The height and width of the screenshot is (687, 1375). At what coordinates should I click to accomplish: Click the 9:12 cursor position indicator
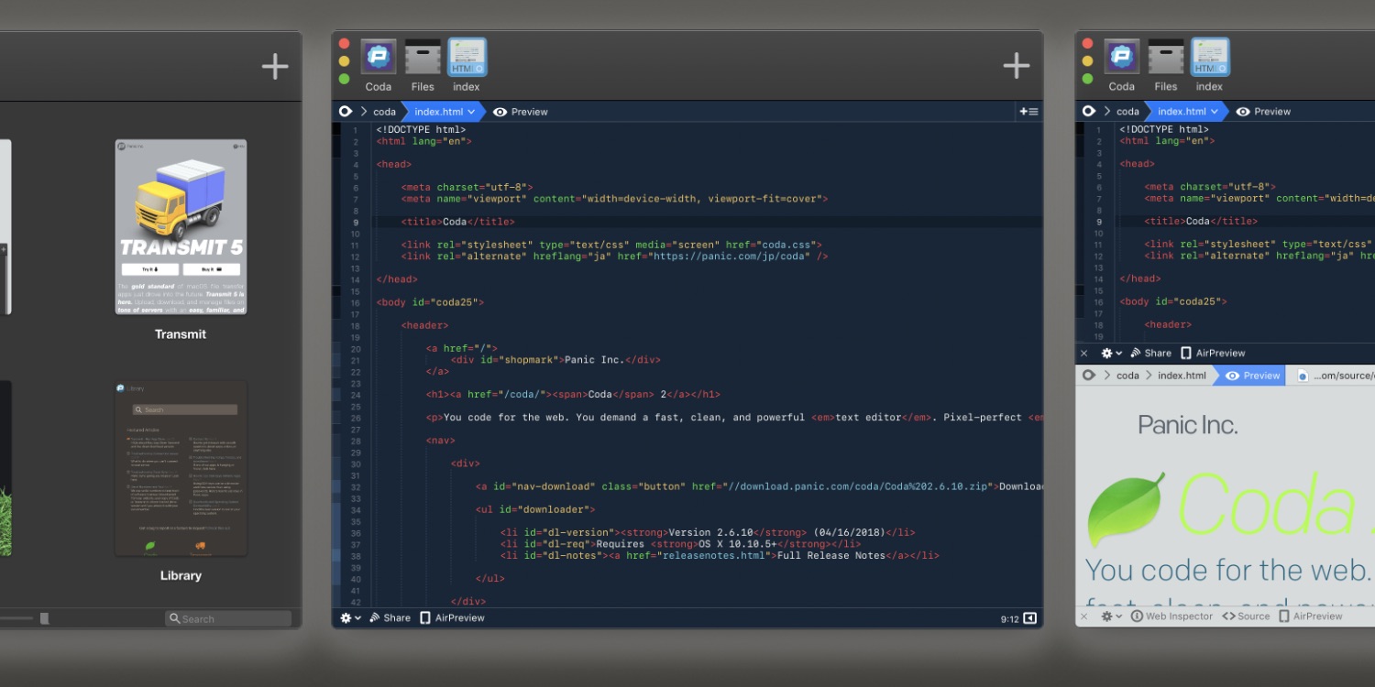1009,619
